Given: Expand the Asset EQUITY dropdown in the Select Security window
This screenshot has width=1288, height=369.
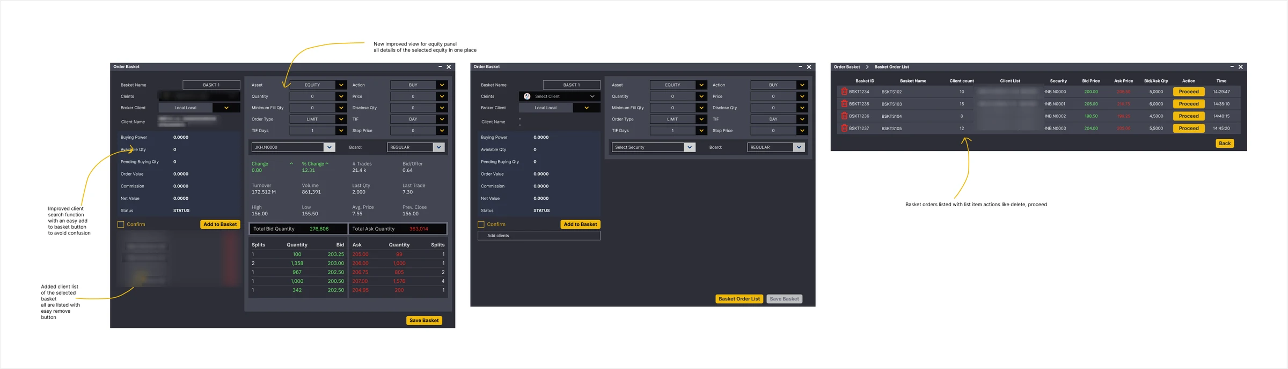Looking at the screenshot, I should click(x=701, y=85).
